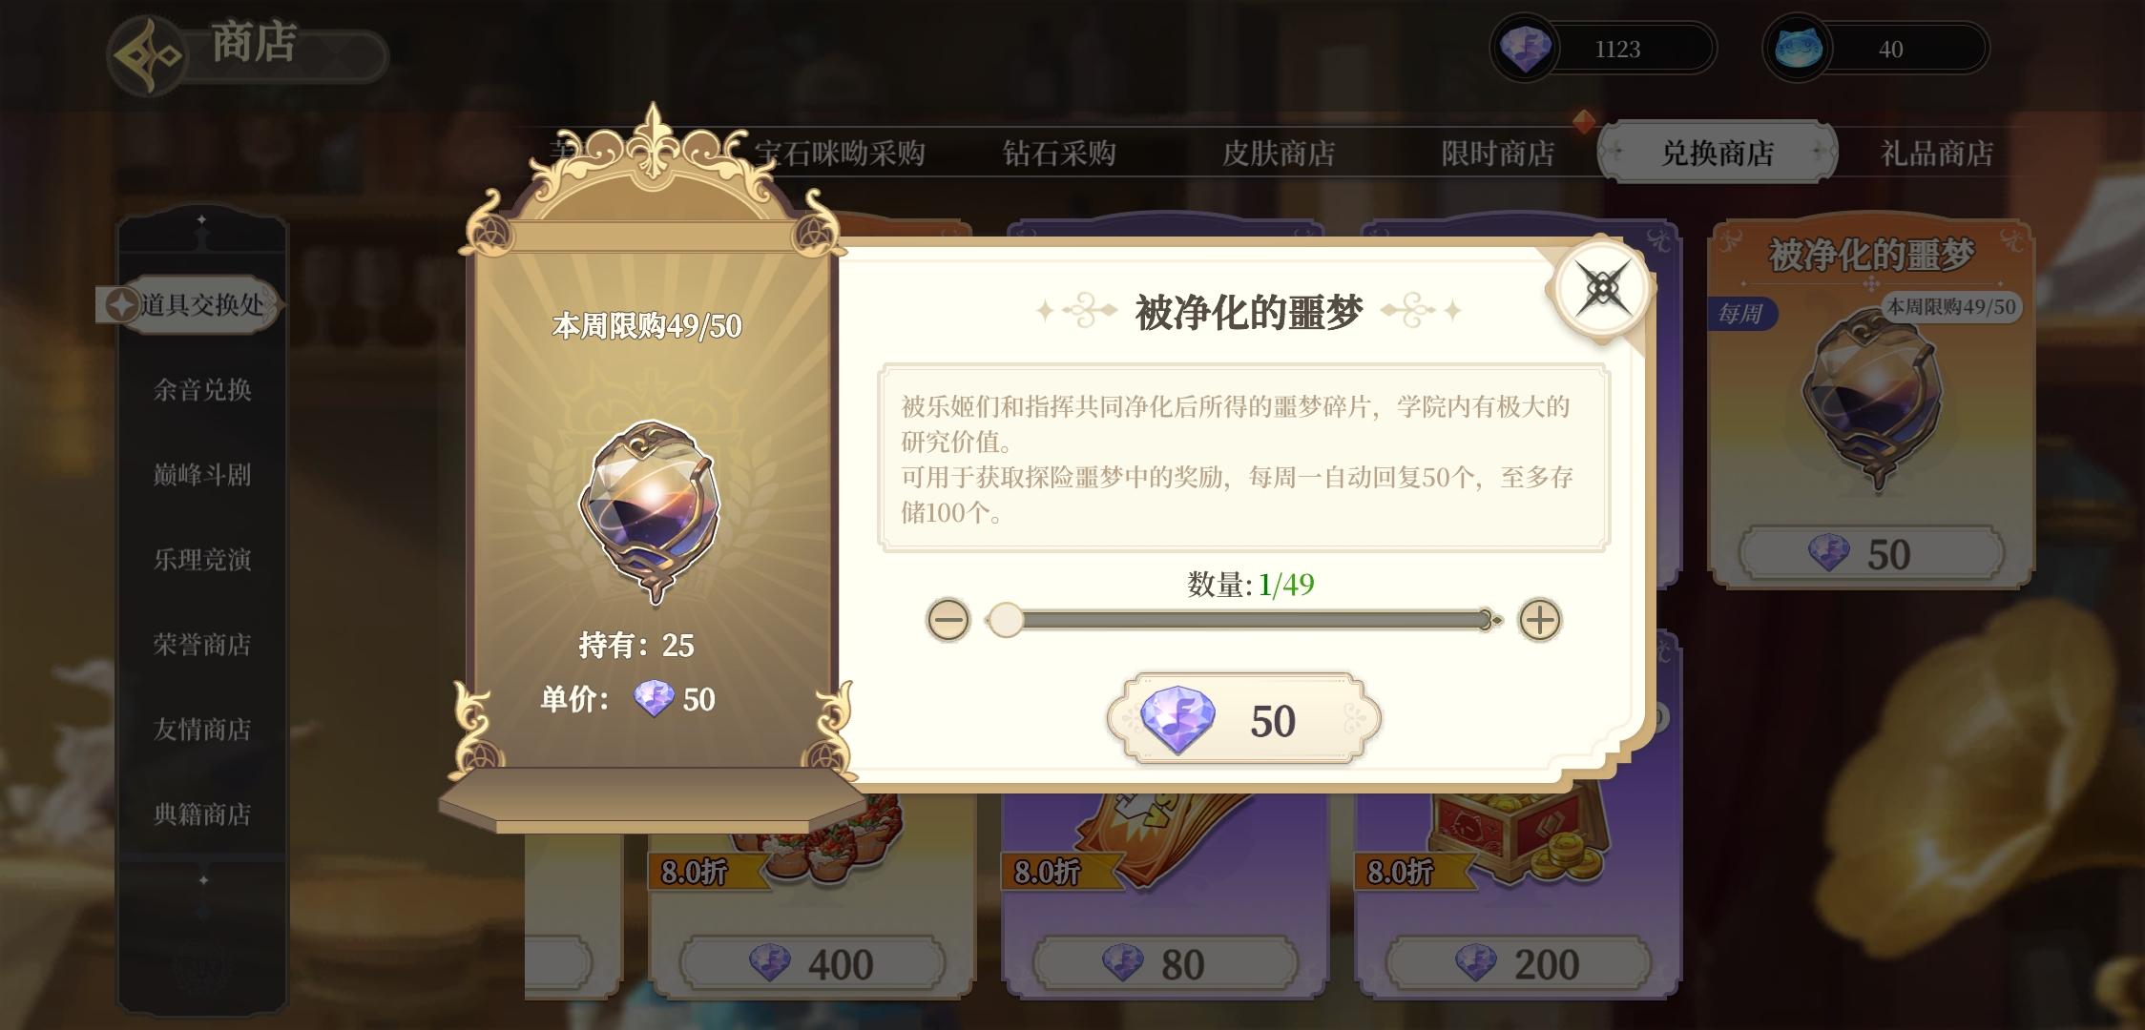Open 巅峰斗剧 shop category
The image size is (2145, 1030).
coord(202,474)
